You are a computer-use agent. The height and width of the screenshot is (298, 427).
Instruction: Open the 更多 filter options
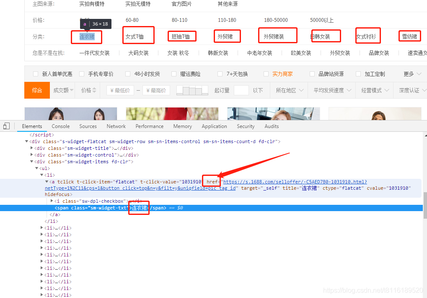[x=409, y=74]
